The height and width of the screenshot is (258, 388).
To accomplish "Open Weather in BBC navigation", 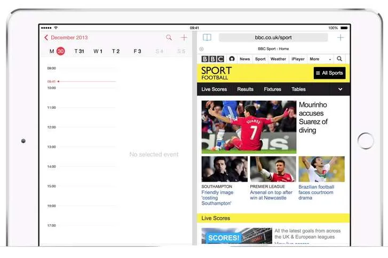I will pos(278,59).
